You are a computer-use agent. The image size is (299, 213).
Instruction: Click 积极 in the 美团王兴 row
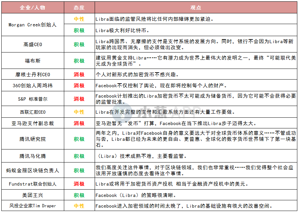(79, 195)
